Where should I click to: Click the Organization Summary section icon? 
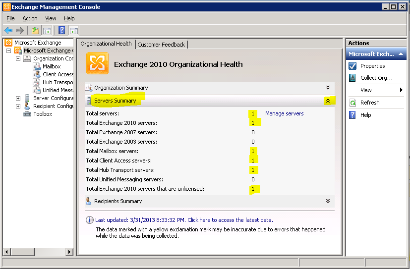click(x=89, y=88)
